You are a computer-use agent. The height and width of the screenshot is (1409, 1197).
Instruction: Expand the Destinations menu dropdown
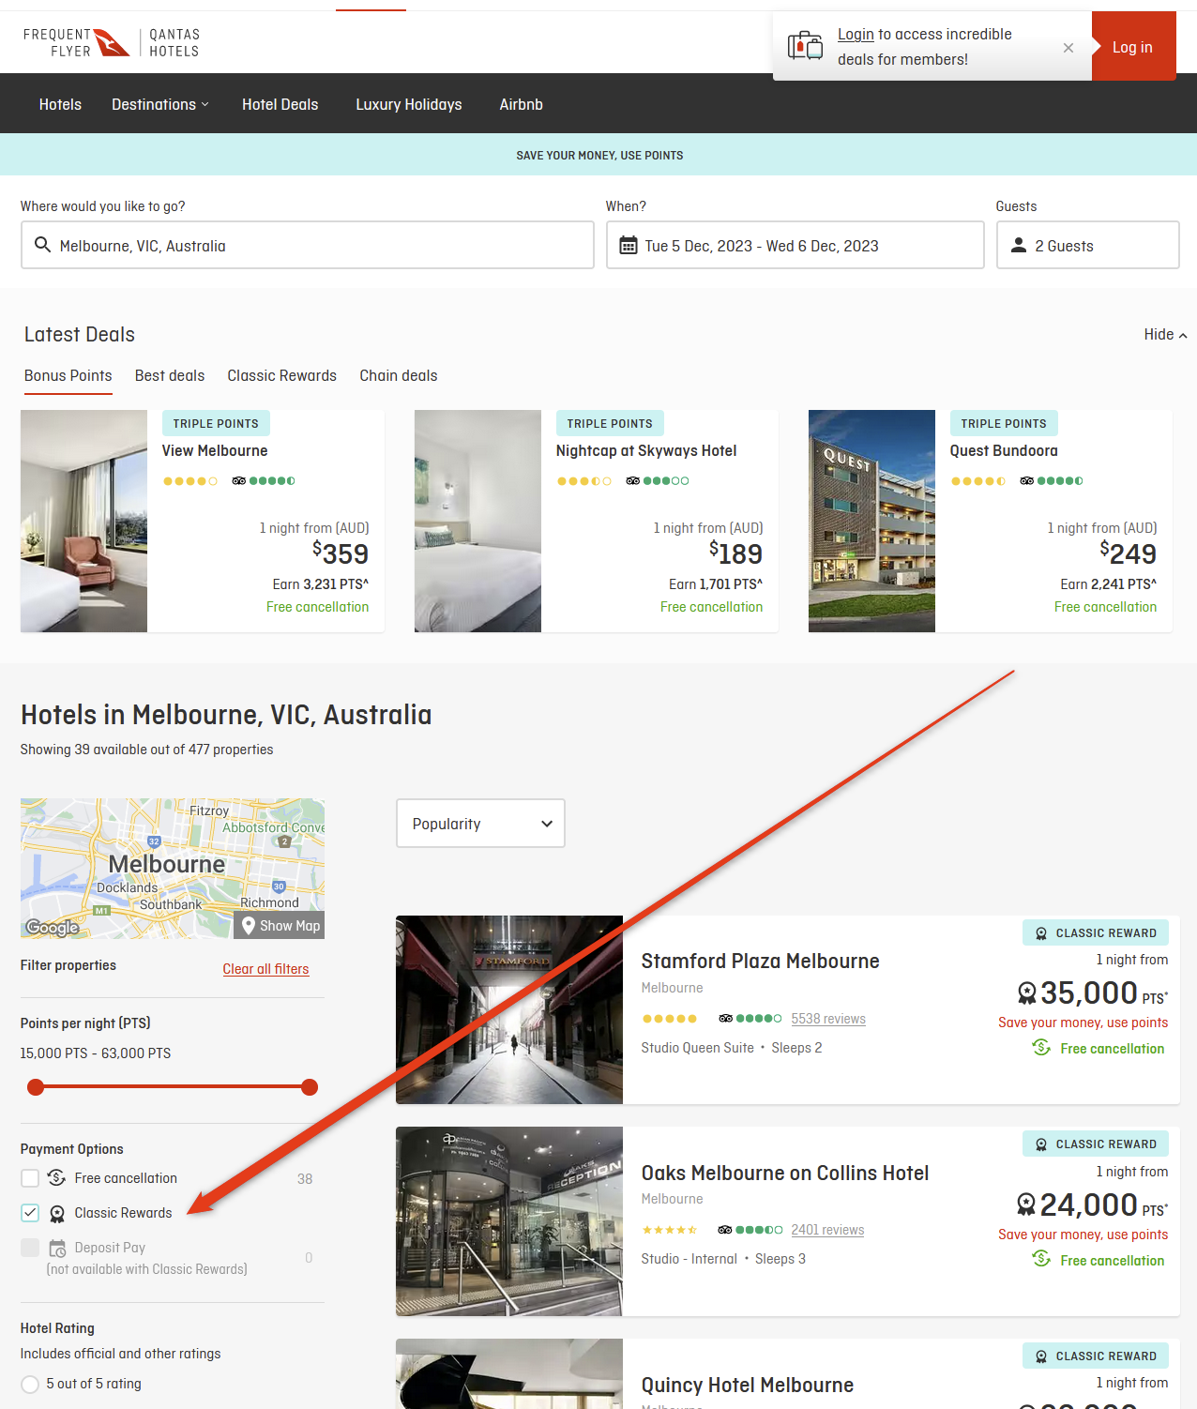160,104
